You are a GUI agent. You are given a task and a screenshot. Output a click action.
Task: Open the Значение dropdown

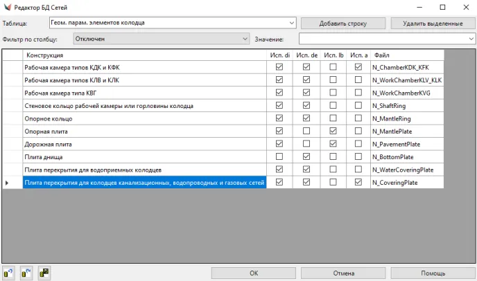tap(471, 39)
